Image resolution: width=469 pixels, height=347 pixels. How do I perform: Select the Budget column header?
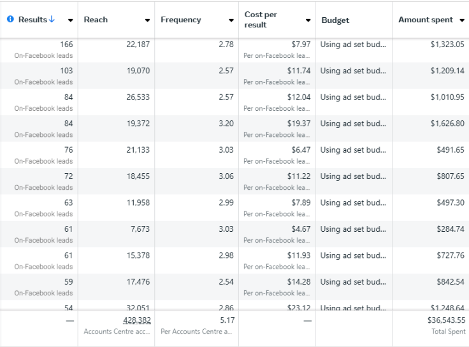[335, 20]
